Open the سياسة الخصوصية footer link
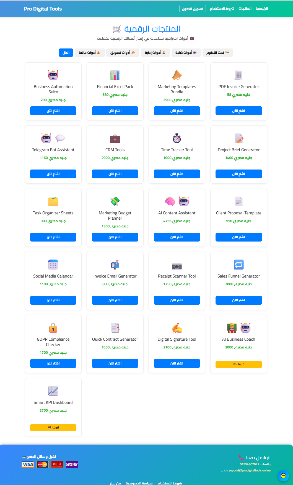 click(139, 483)
